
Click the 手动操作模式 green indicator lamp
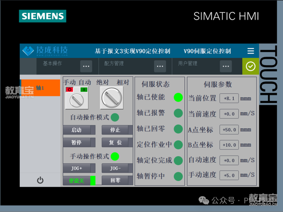point(115,156)
